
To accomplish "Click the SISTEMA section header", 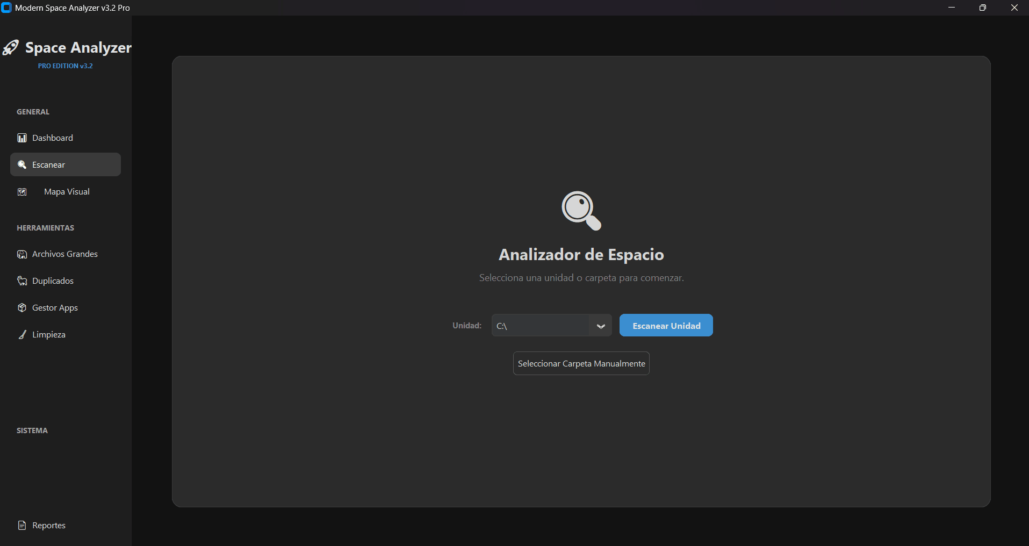I will (x=32, y=430).
